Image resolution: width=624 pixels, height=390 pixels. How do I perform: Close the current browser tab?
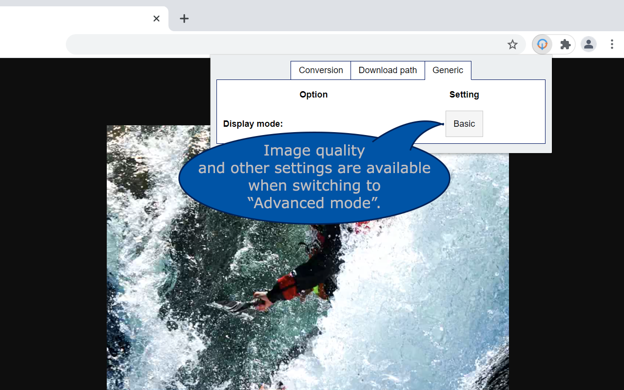click(x=156, y=19)
